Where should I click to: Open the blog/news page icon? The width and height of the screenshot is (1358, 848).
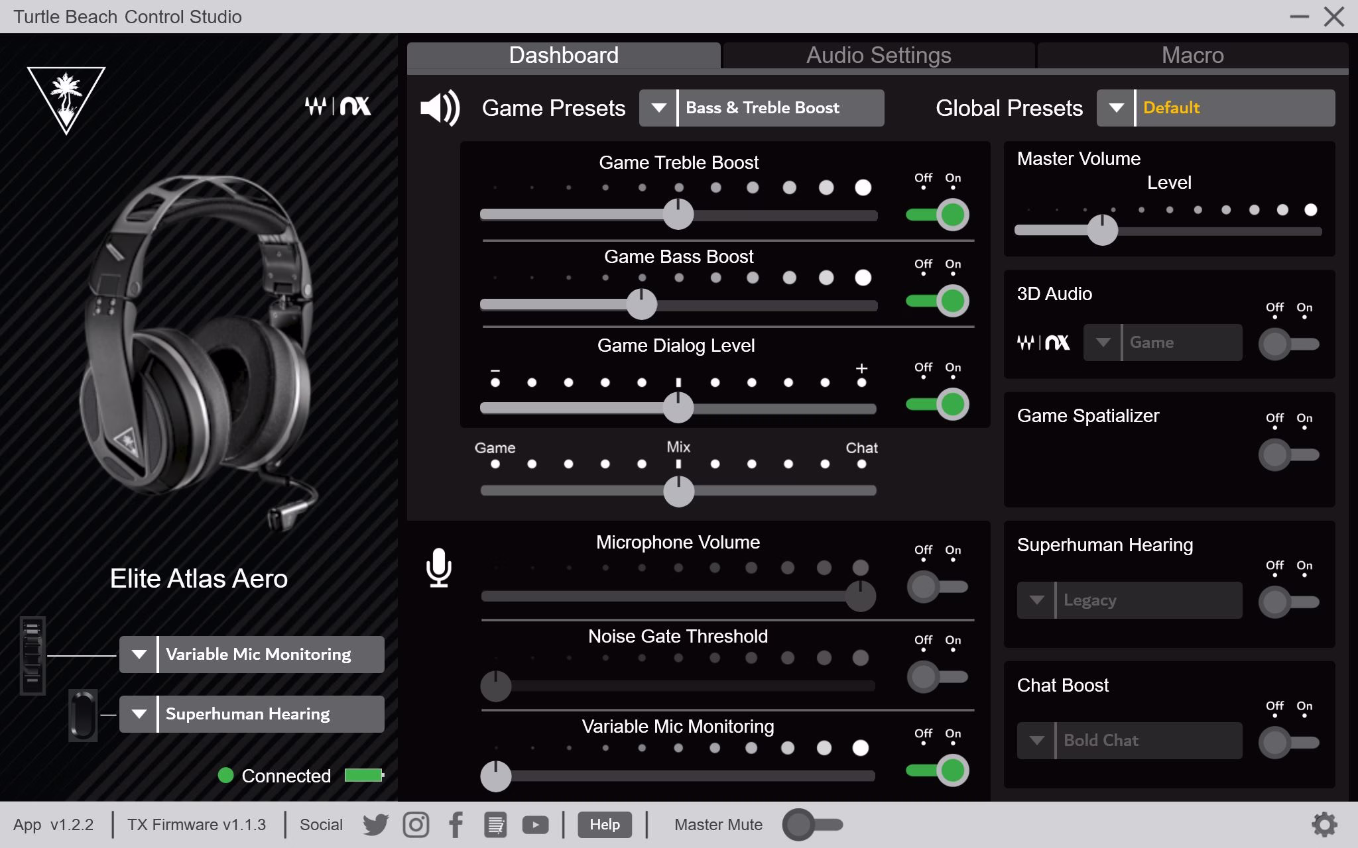click(x=495, y=825)
